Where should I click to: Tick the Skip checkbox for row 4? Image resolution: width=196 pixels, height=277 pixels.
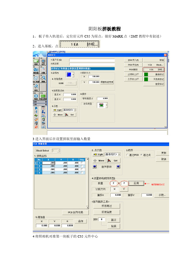[82, 172]
